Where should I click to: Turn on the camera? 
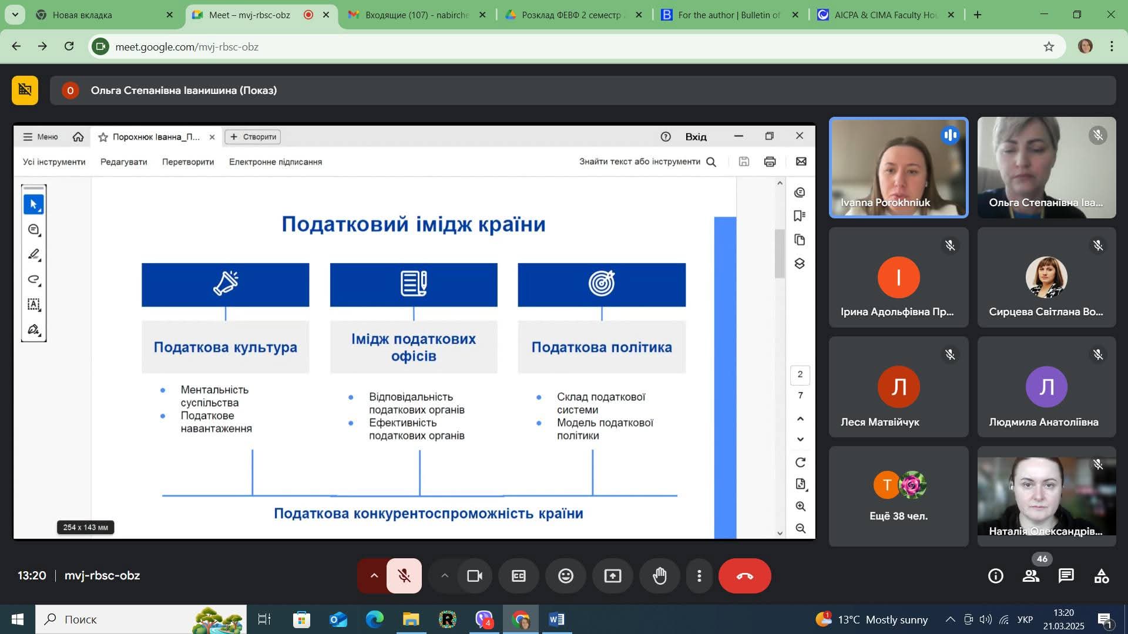coord(475,576)
